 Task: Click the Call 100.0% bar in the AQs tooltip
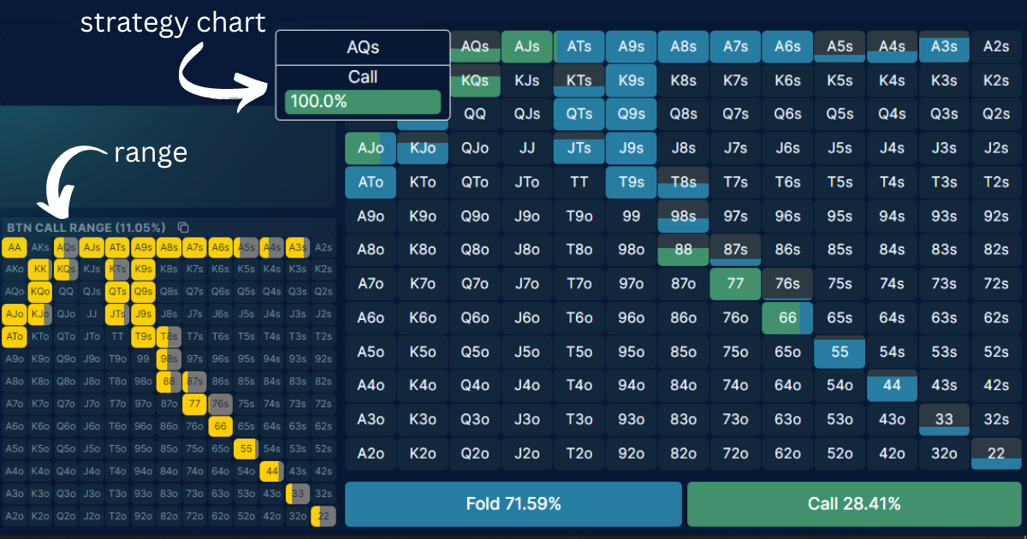[x=362, y=102]
